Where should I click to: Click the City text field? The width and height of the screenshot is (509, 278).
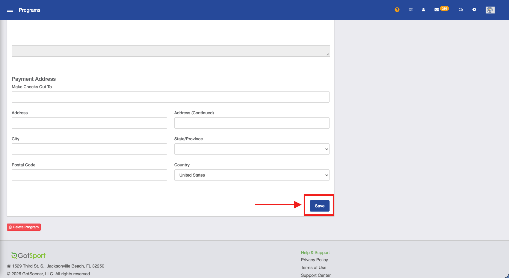click(89, 149)
